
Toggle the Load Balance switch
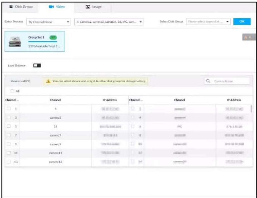tap(37, 65)
